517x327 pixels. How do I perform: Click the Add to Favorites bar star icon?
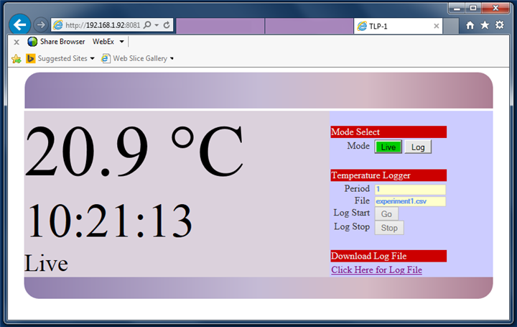click(16, 59)
